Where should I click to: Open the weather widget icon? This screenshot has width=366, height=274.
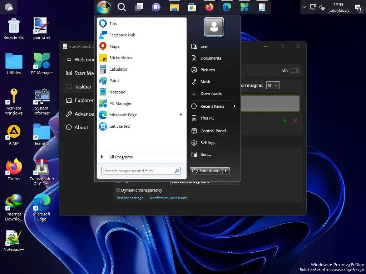point(9,7)
